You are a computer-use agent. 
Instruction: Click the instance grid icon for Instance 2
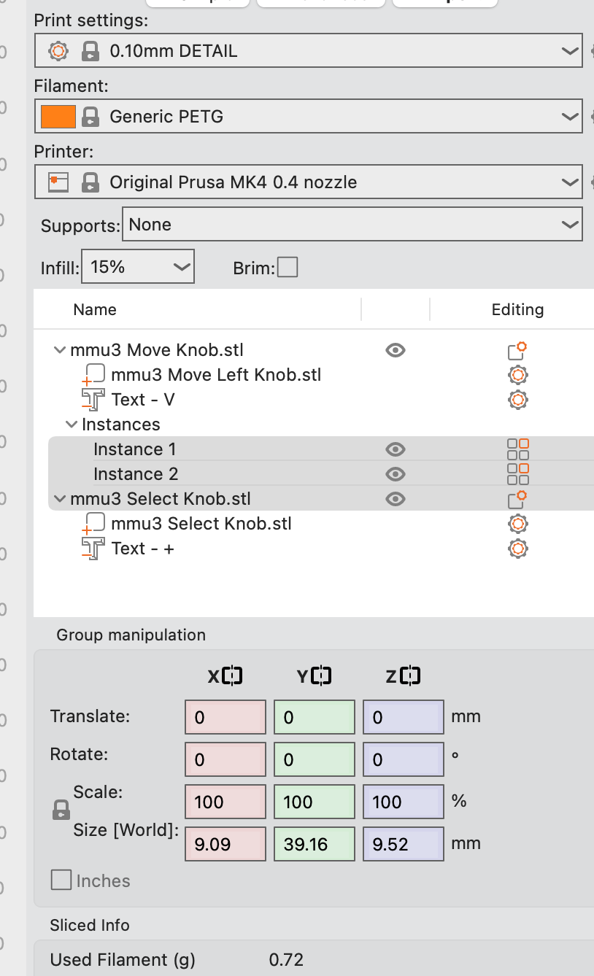tap(517, 474)
